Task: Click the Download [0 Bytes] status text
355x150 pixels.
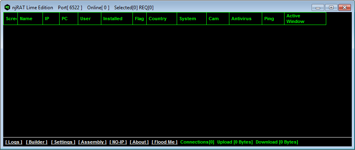Action: pos(277,142)
